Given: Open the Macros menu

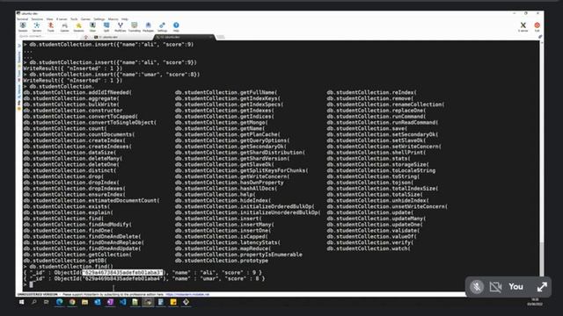Looking at the screenshot, I should pyautogui.click(x=113, y=19).
